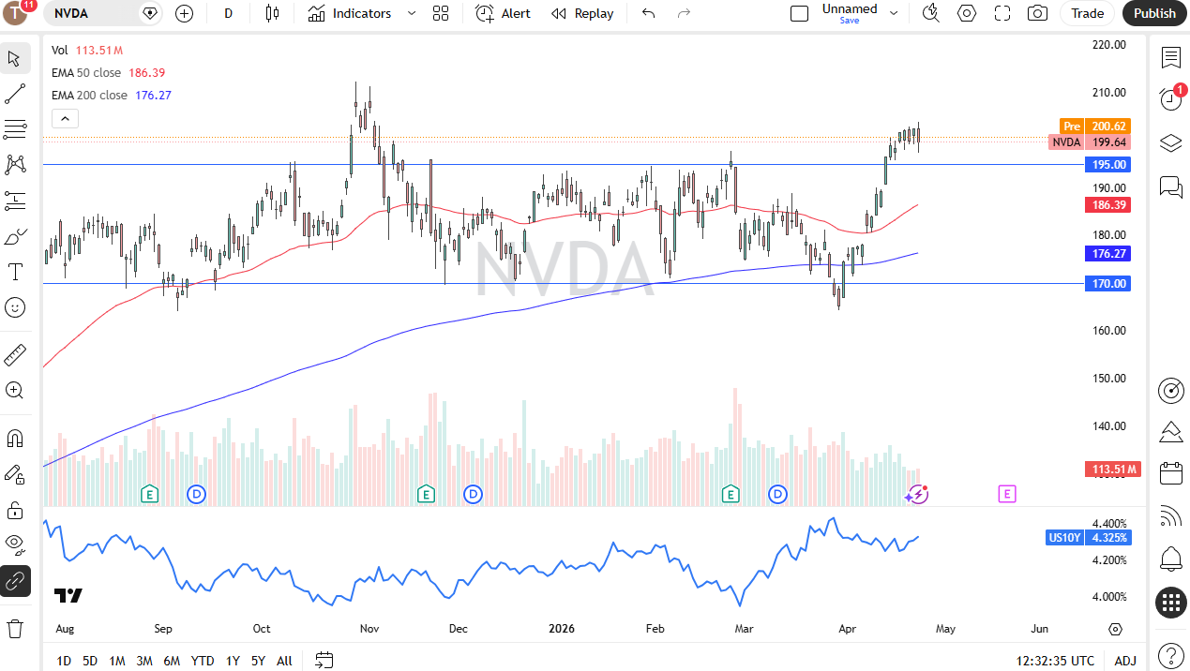Select the trend line drawing tool
The width and height of the screenshot is (1190, 671).
click(x=15, y=94)
